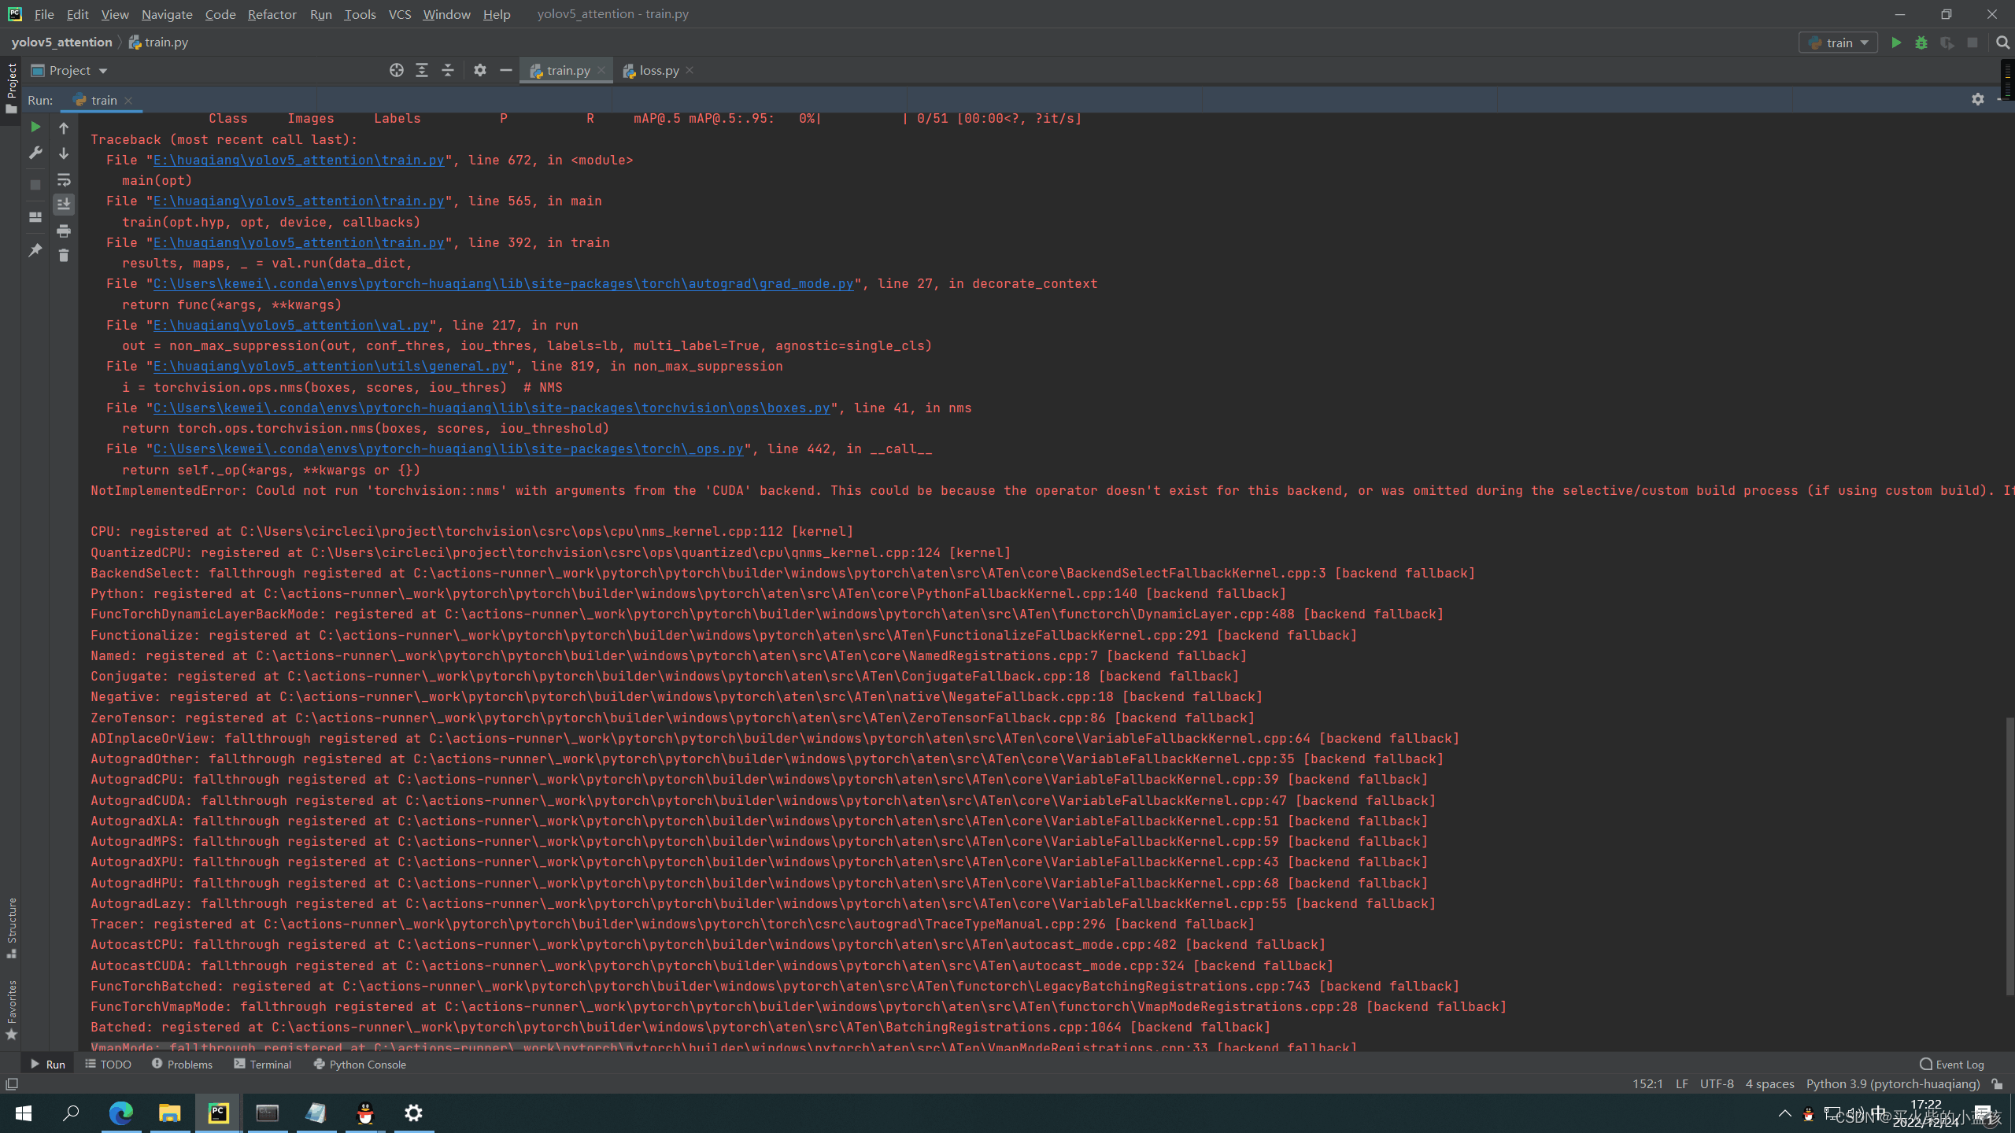Screen dimensions: 2015x1133
Task: Toggle the train run tab active
Action: 104,98
